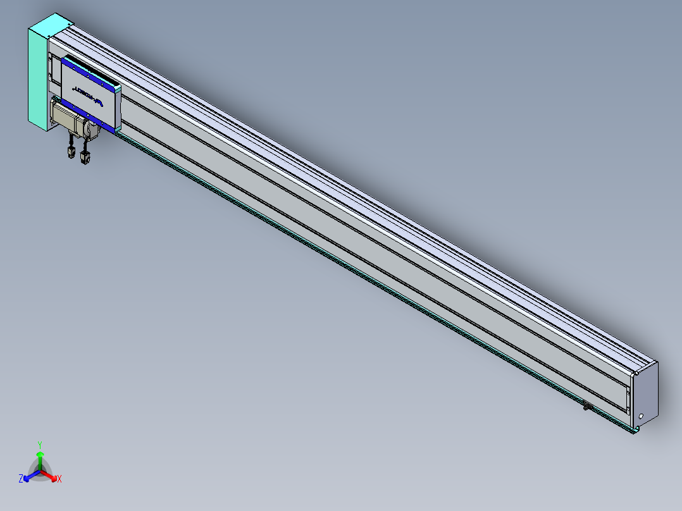
Task: Click the screw hole on the cyan cover top
Action: pos(69,24)
